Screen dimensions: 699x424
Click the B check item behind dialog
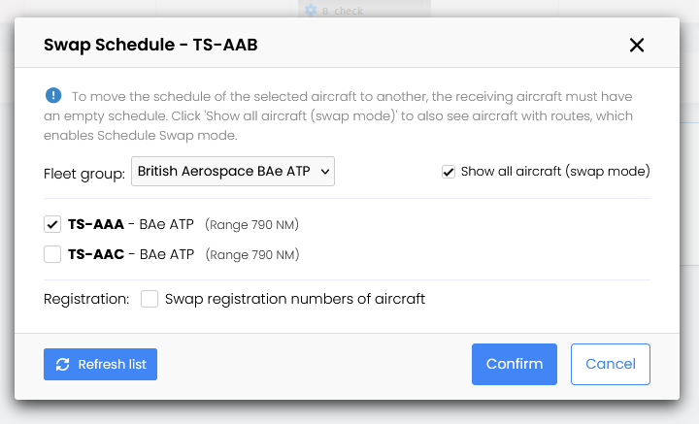click(343, 10)
